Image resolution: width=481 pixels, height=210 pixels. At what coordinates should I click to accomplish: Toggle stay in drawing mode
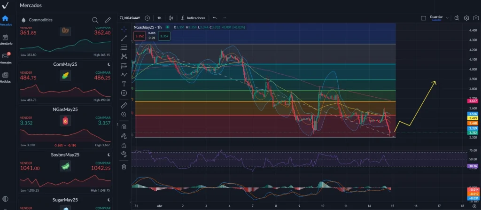[124, 135]
